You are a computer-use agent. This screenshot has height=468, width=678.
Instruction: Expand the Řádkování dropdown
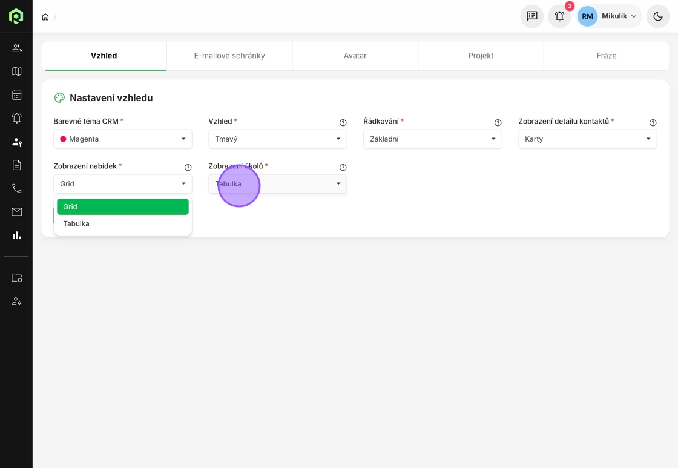[x=432, y=139]
